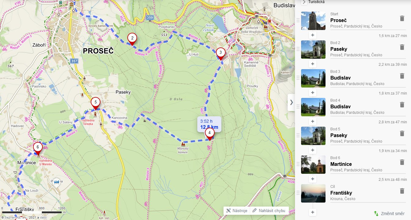
Task: Delete the Františky destination waypoint
Action: coord(402,191)
